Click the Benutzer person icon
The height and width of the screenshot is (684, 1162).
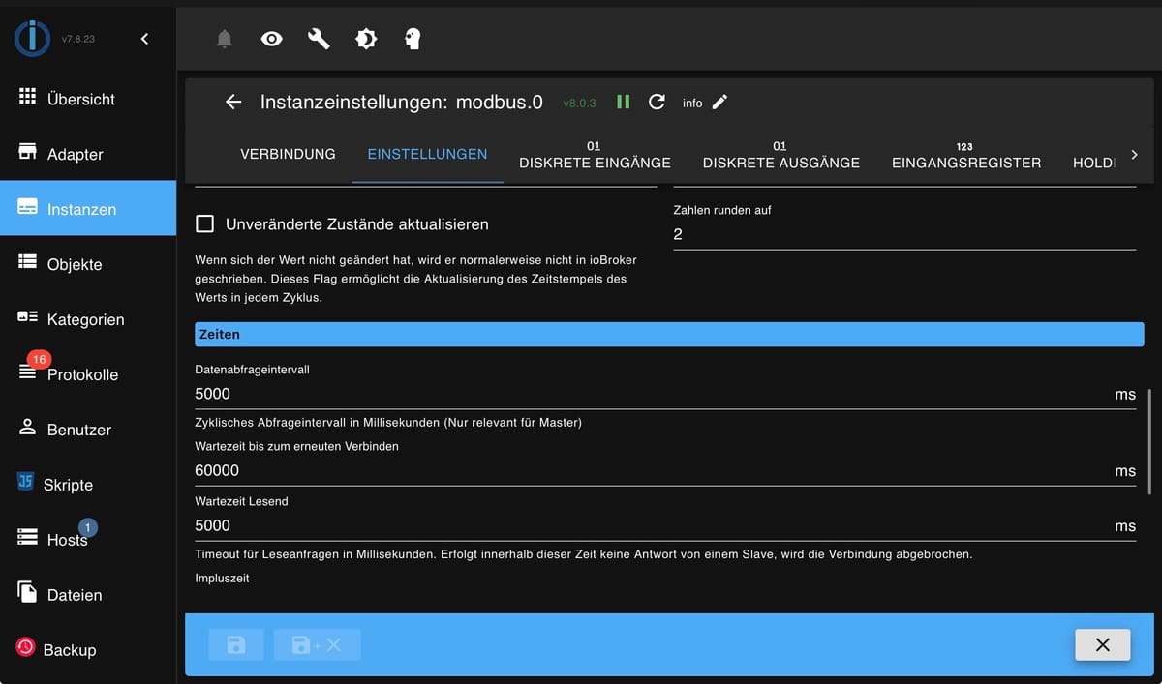pyautogui.click(x=27, y=427)
